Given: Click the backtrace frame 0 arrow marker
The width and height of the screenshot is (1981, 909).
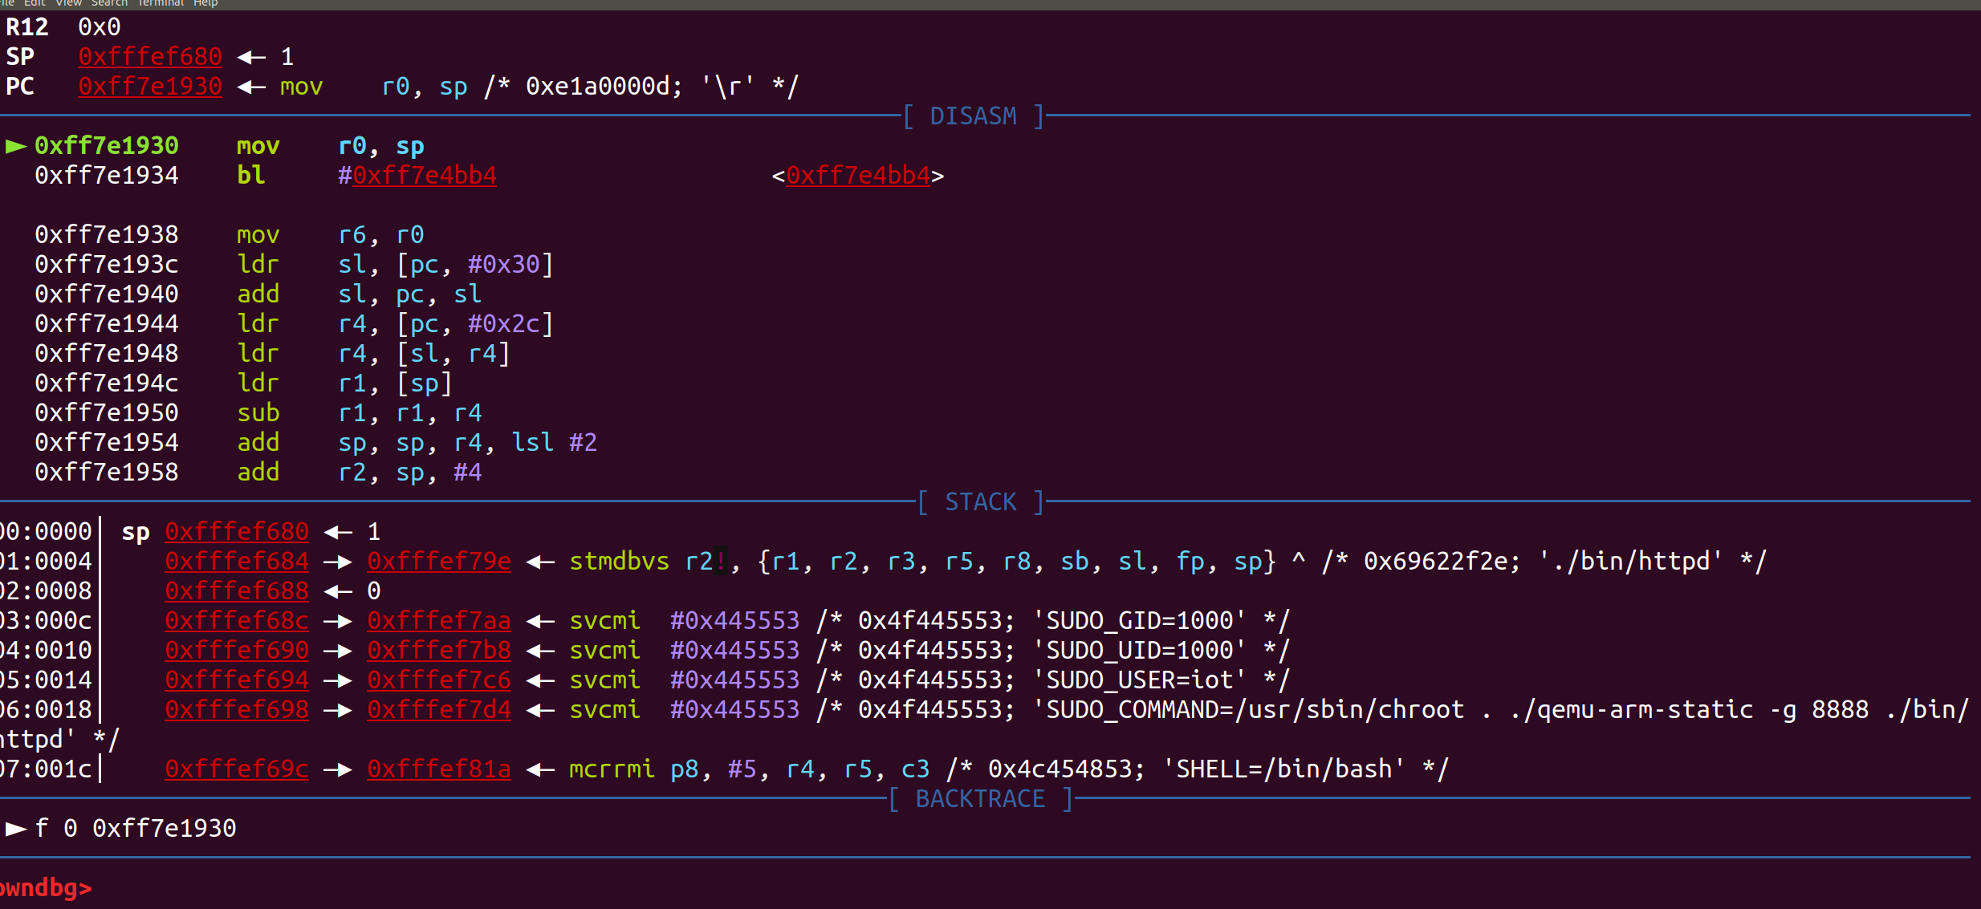Looking at the screenshot, I should pyautogui.click(x=16, y=828).
